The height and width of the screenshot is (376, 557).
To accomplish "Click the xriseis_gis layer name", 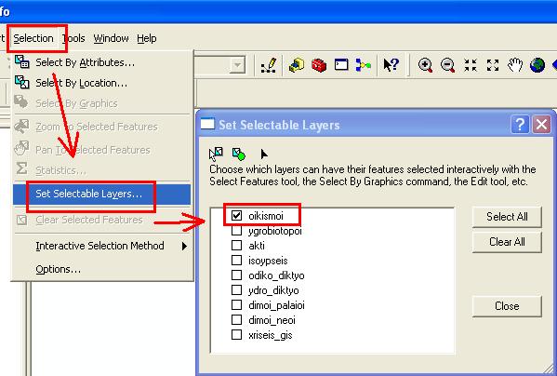I will tap(271, 335).
